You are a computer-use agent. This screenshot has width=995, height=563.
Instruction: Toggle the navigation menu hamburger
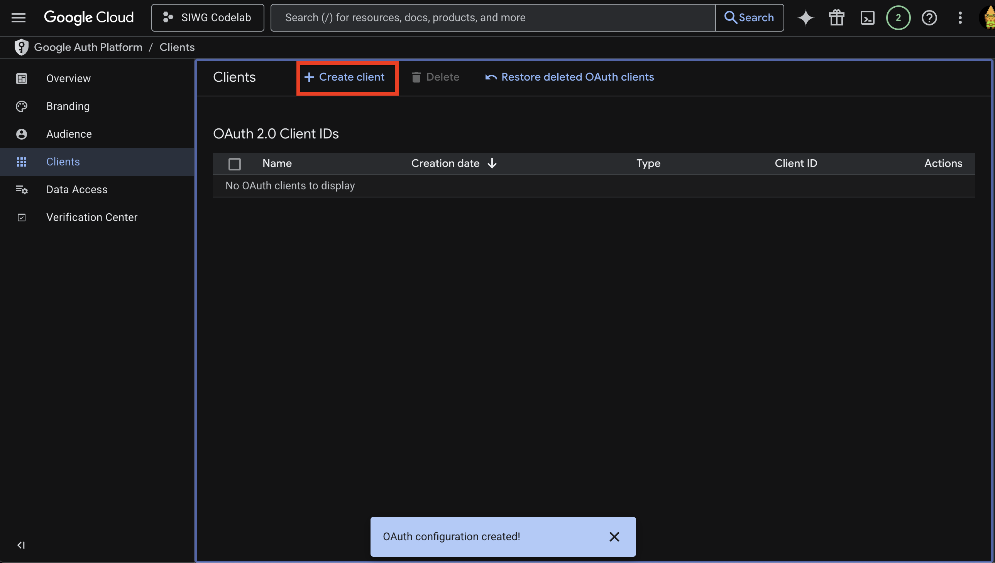click(x=18, y=17)
